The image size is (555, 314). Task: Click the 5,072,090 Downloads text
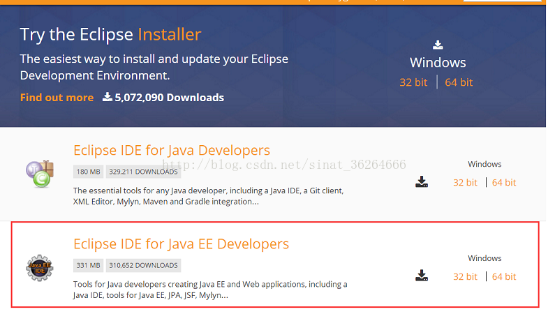click(169, 97)
